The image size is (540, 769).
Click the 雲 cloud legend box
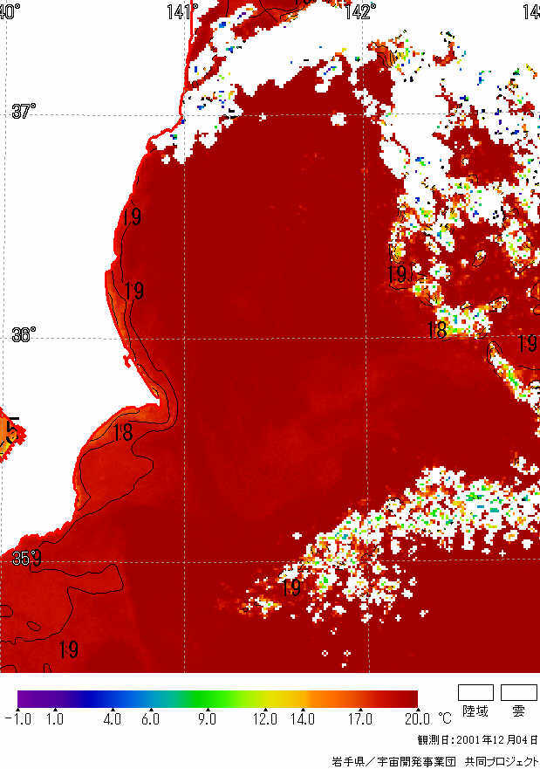[x=518, y=692]
